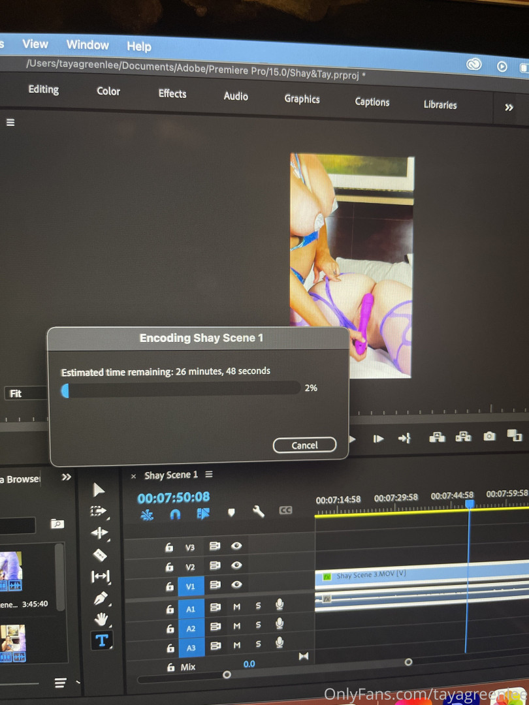Click the Mix track volume value 0.0
The height and width of the screenshot is (705, 529).
[x=249, y=664]
